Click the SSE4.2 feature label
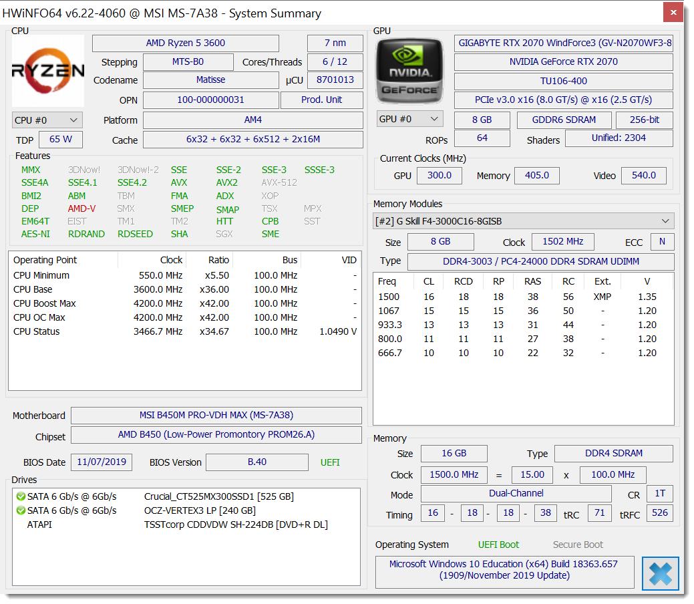 pos(132,183)
